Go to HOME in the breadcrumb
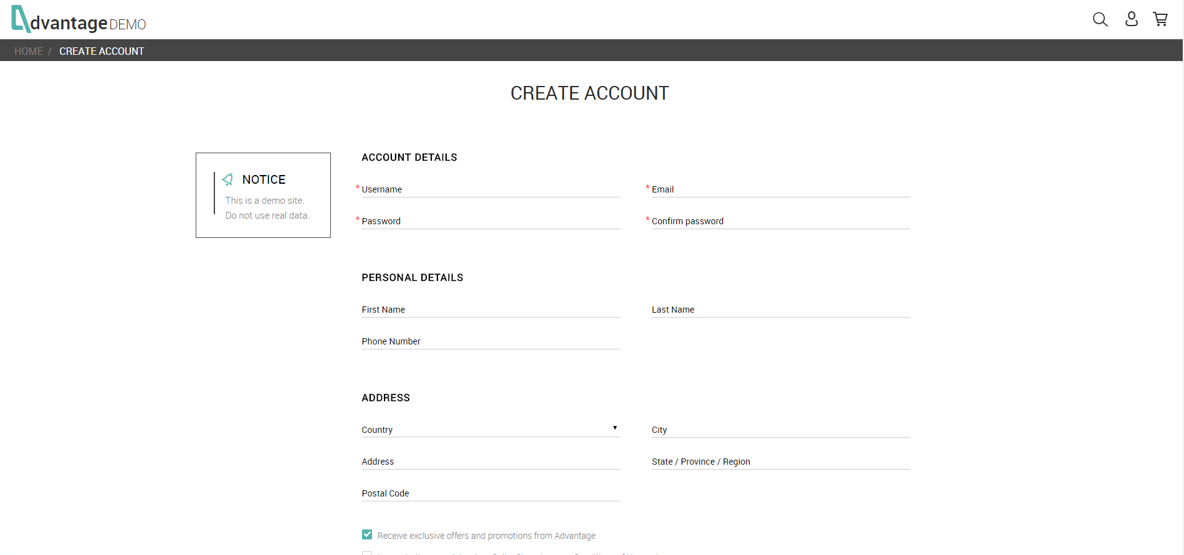 coord(29,51)
